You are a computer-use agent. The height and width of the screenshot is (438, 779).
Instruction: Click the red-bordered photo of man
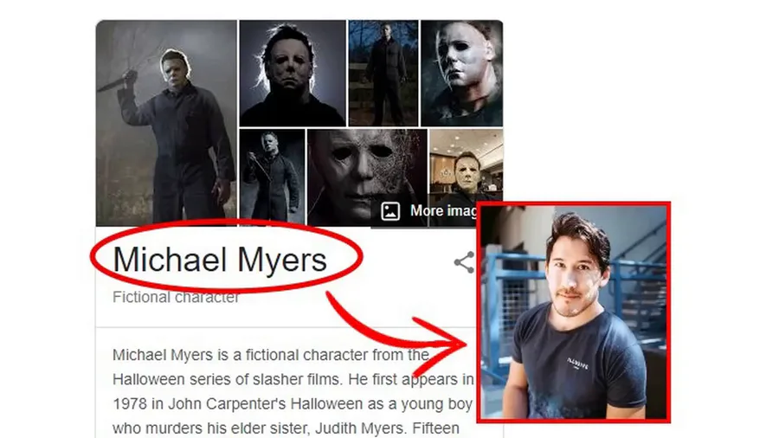click(x=574, y=312)
